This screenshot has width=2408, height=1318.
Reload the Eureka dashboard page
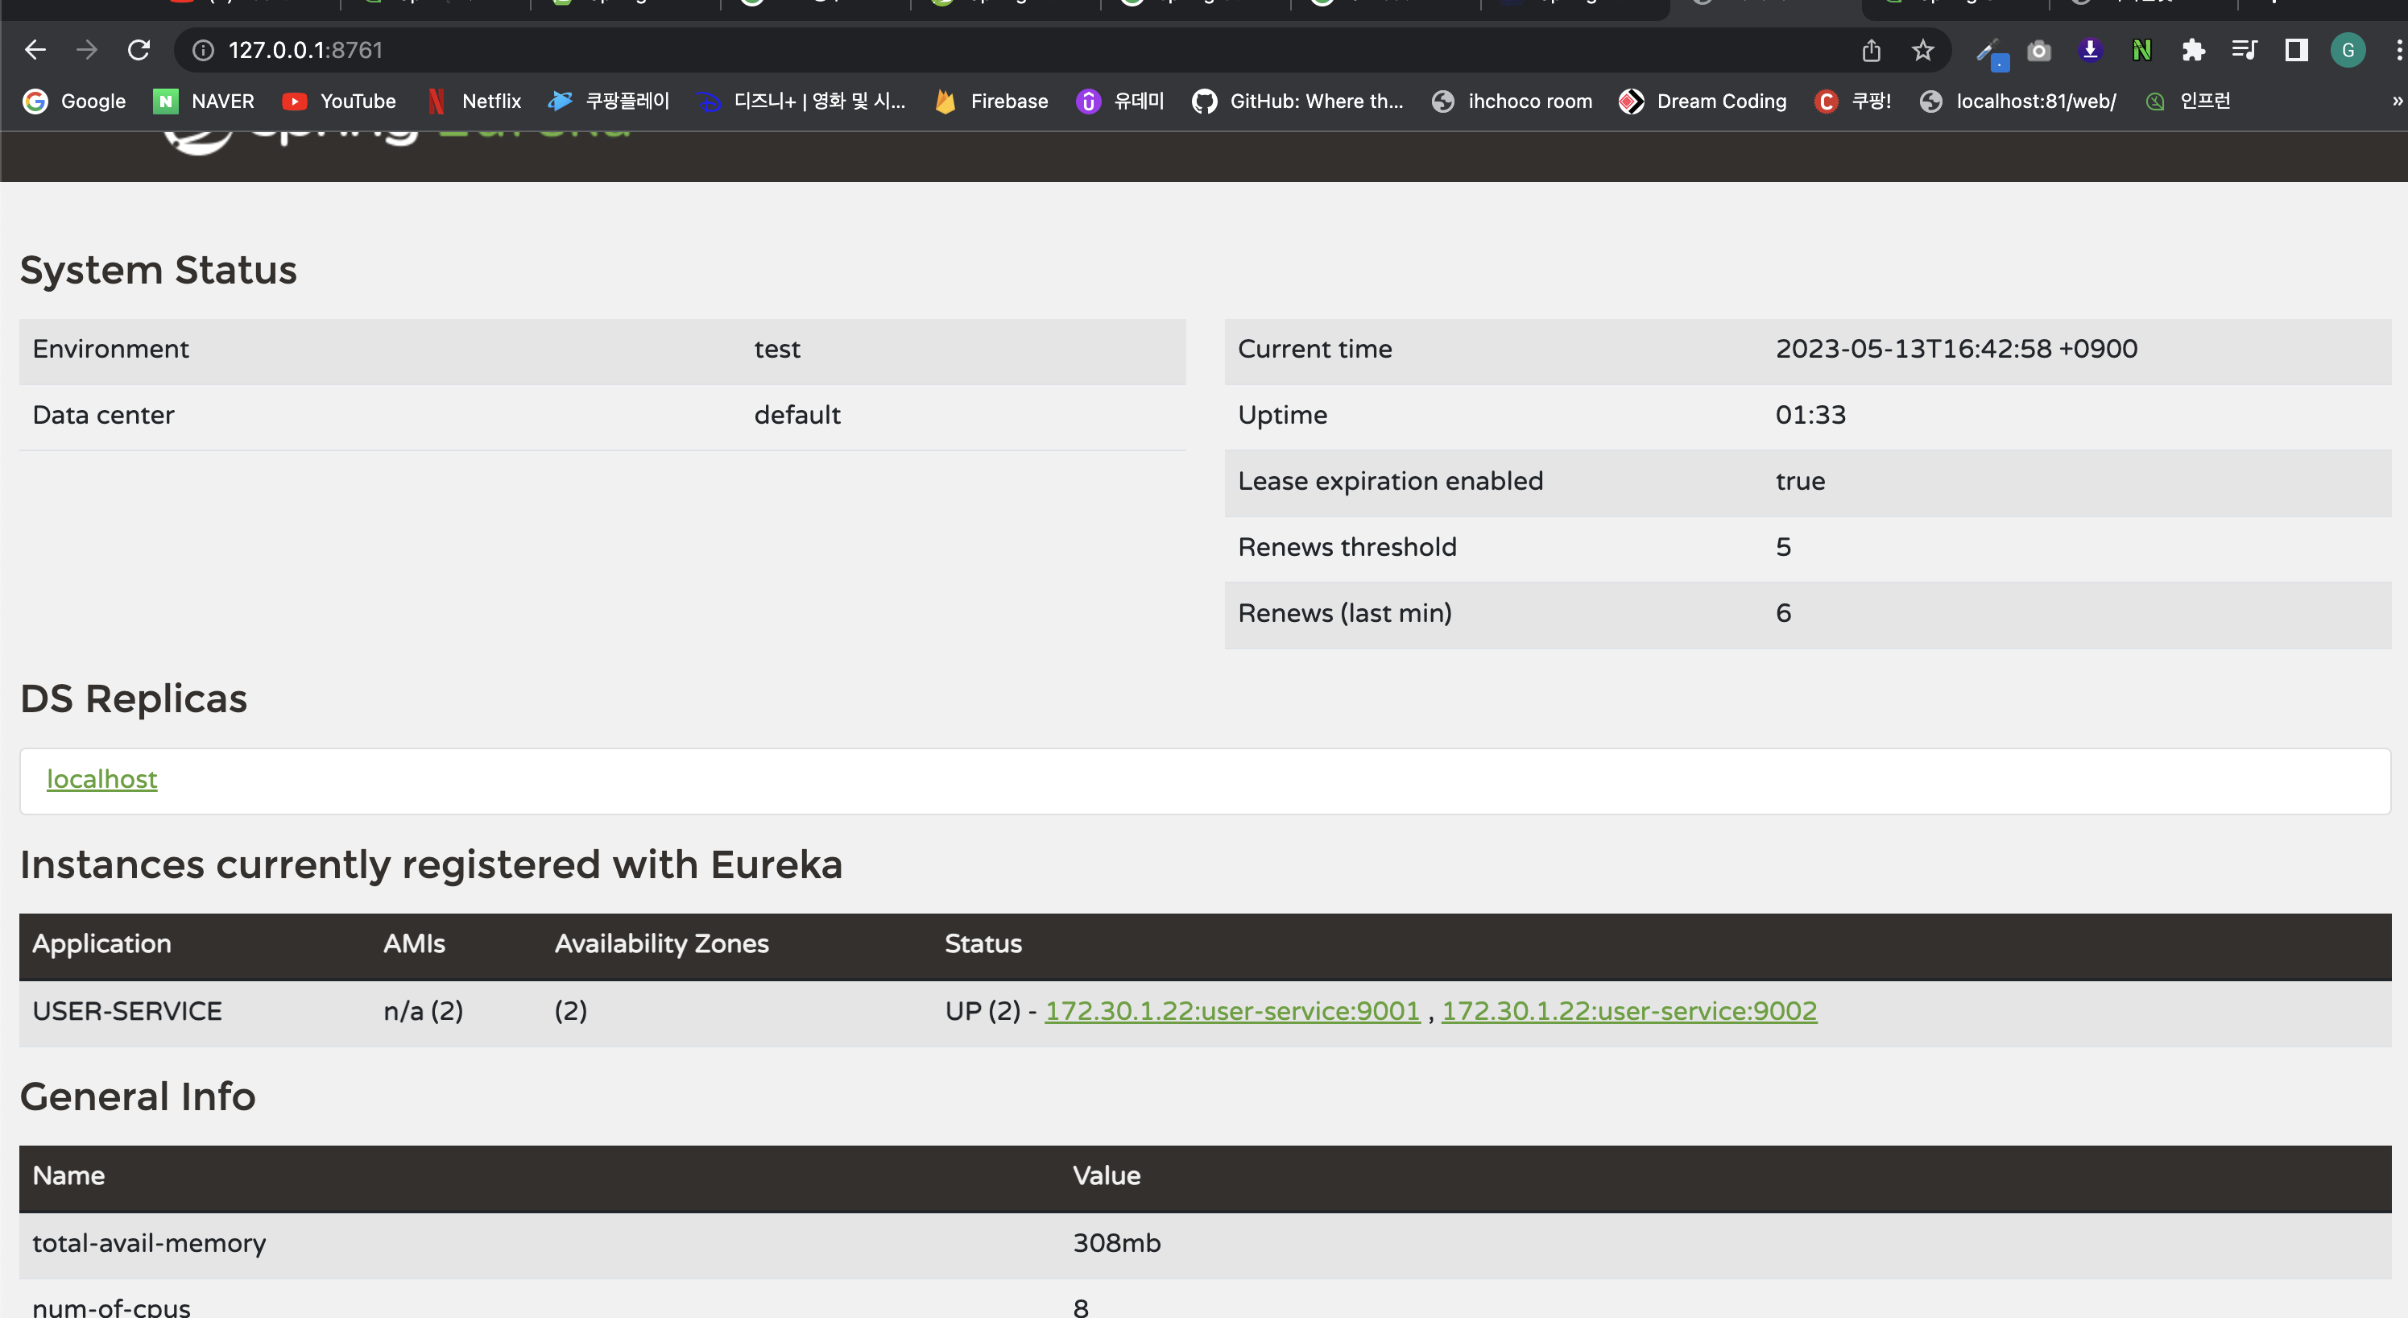(139, 50)
